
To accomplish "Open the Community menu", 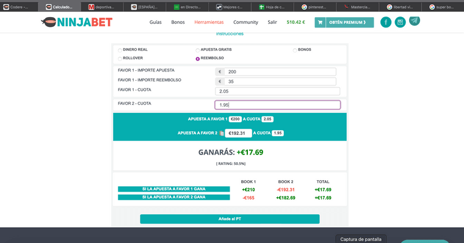I will pyautogui.click(x=245, y=22).
